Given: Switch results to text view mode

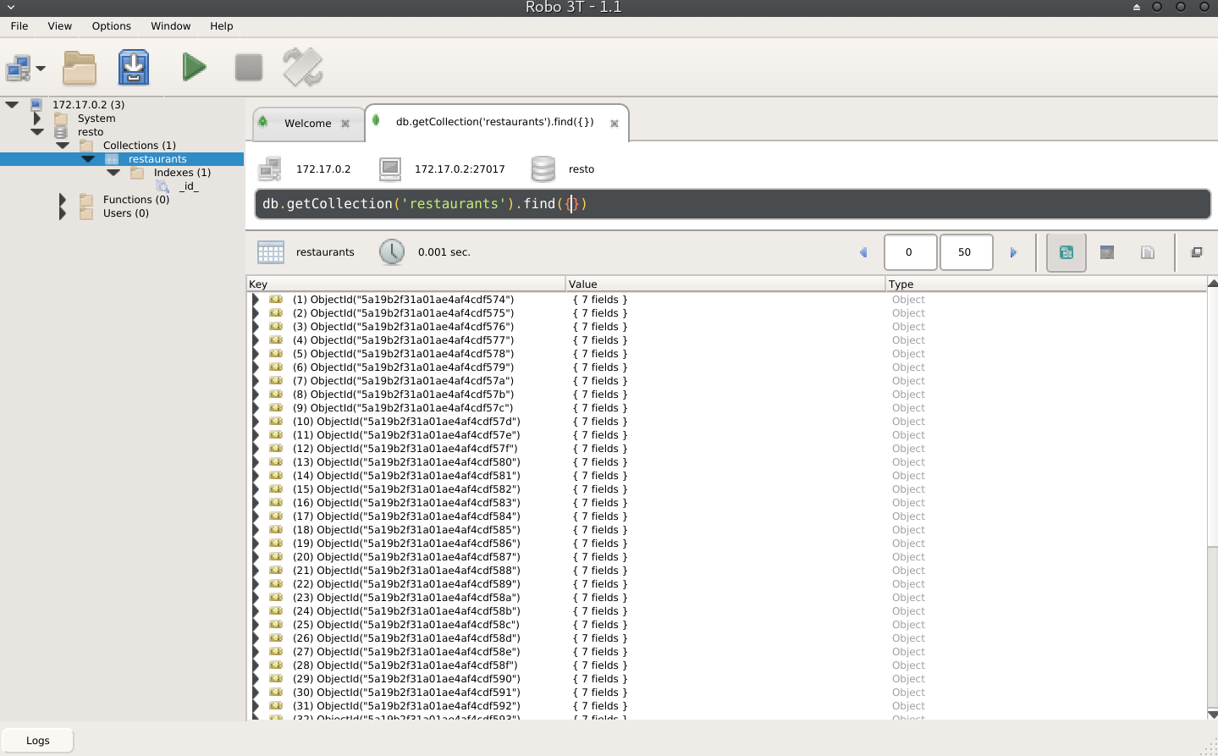Looking at the screenshot, I should click(1148, 252).
